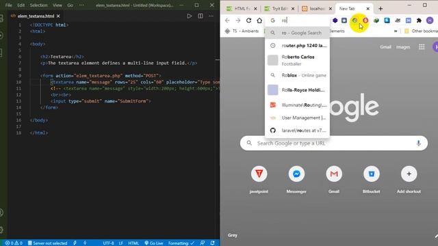Open javatpoint shortcut
Image resolution: width=438 pixels, height=246 pixels.
click(259, 179)
